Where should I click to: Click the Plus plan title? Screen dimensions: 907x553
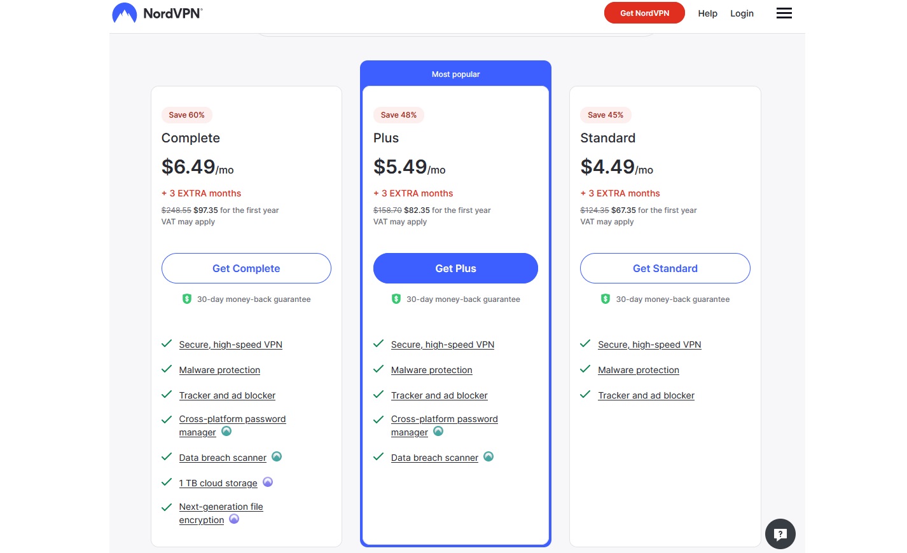[x=386, y=138]
